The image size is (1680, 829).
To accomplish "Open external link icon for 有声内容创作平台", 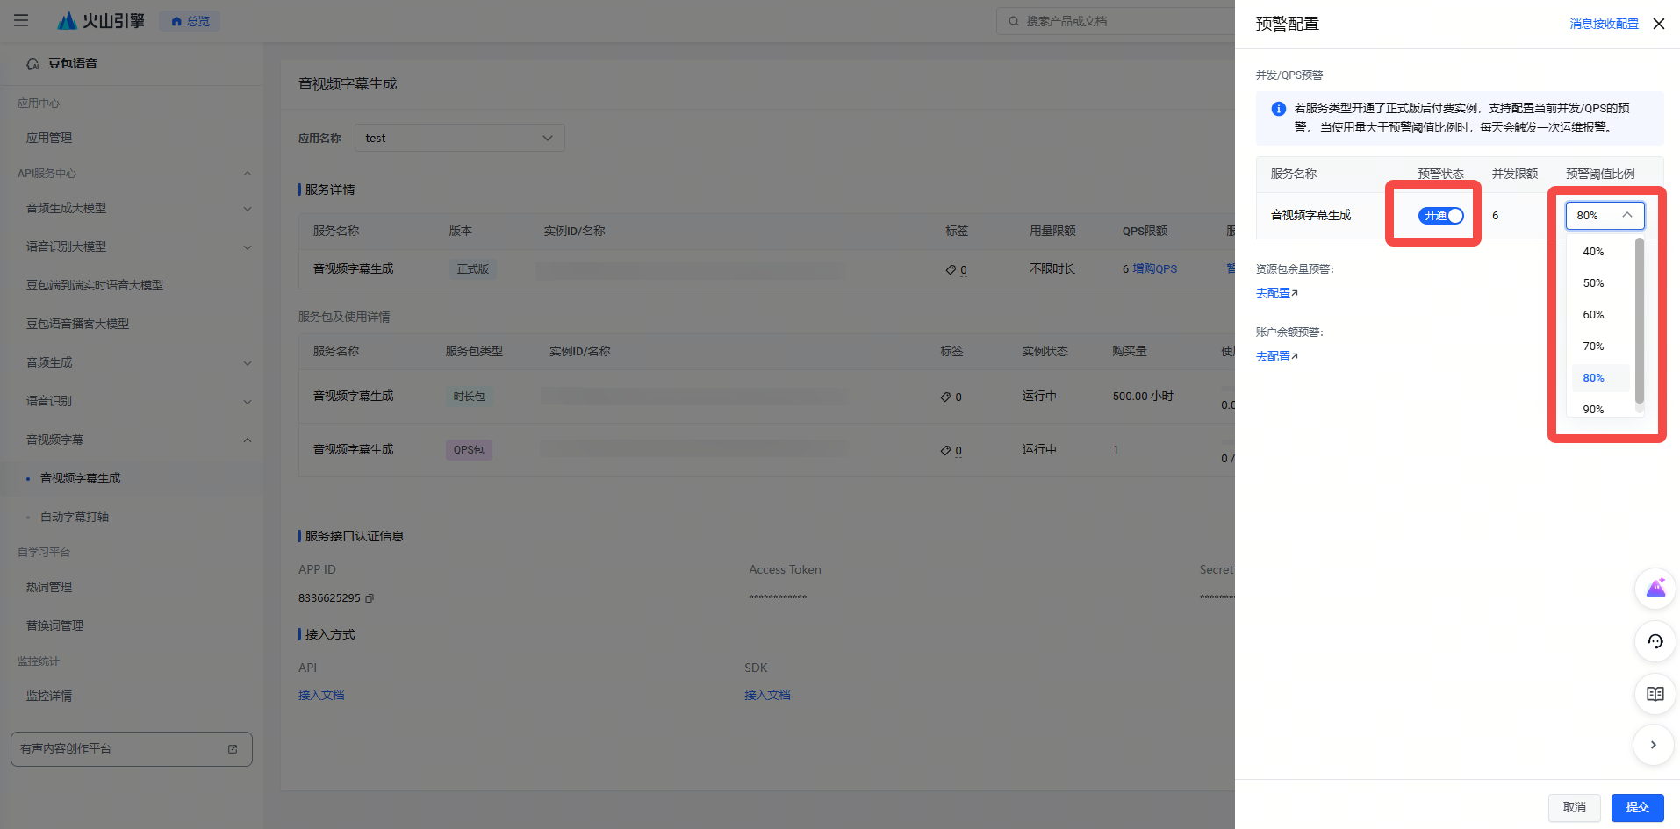I will [233, 749].
